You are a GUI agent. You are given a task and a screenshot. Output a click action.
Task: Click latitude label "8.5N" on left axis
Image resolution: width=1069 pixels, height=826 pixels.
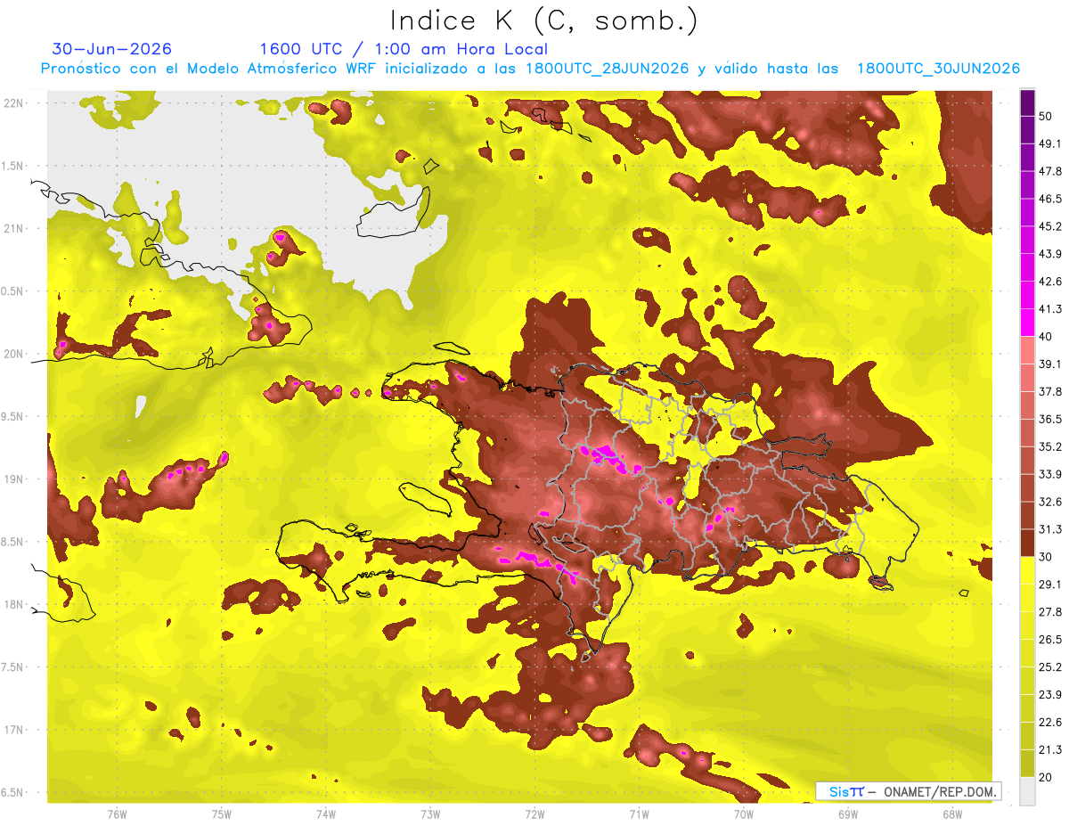point(13,542)
